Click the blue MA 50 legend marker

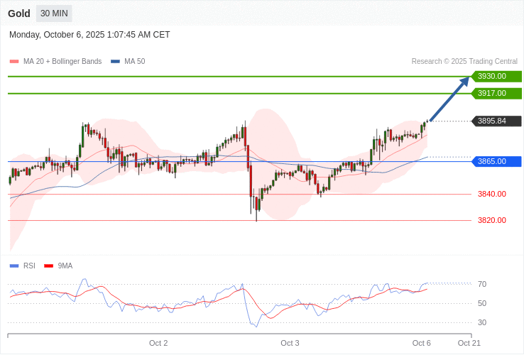pos(115,62)
